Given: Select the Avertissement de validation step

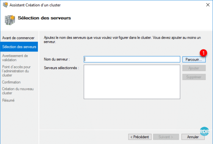Looking at the screenshot, I should tap(15, 58).
